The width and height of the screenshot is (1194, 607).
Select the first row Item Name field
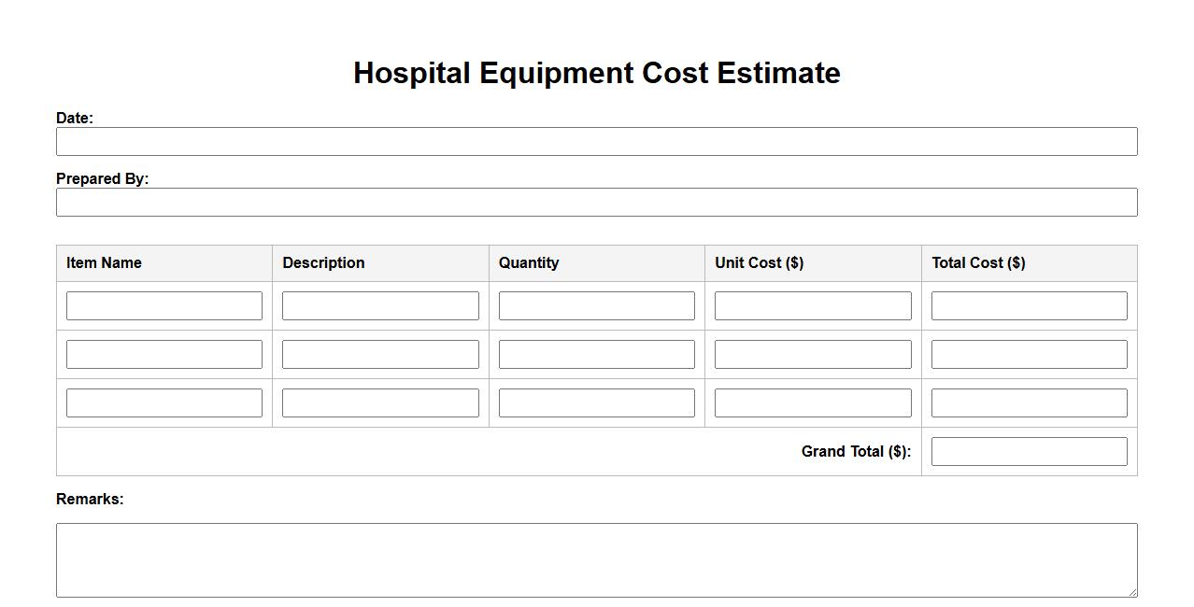click(x=164, y=306)
